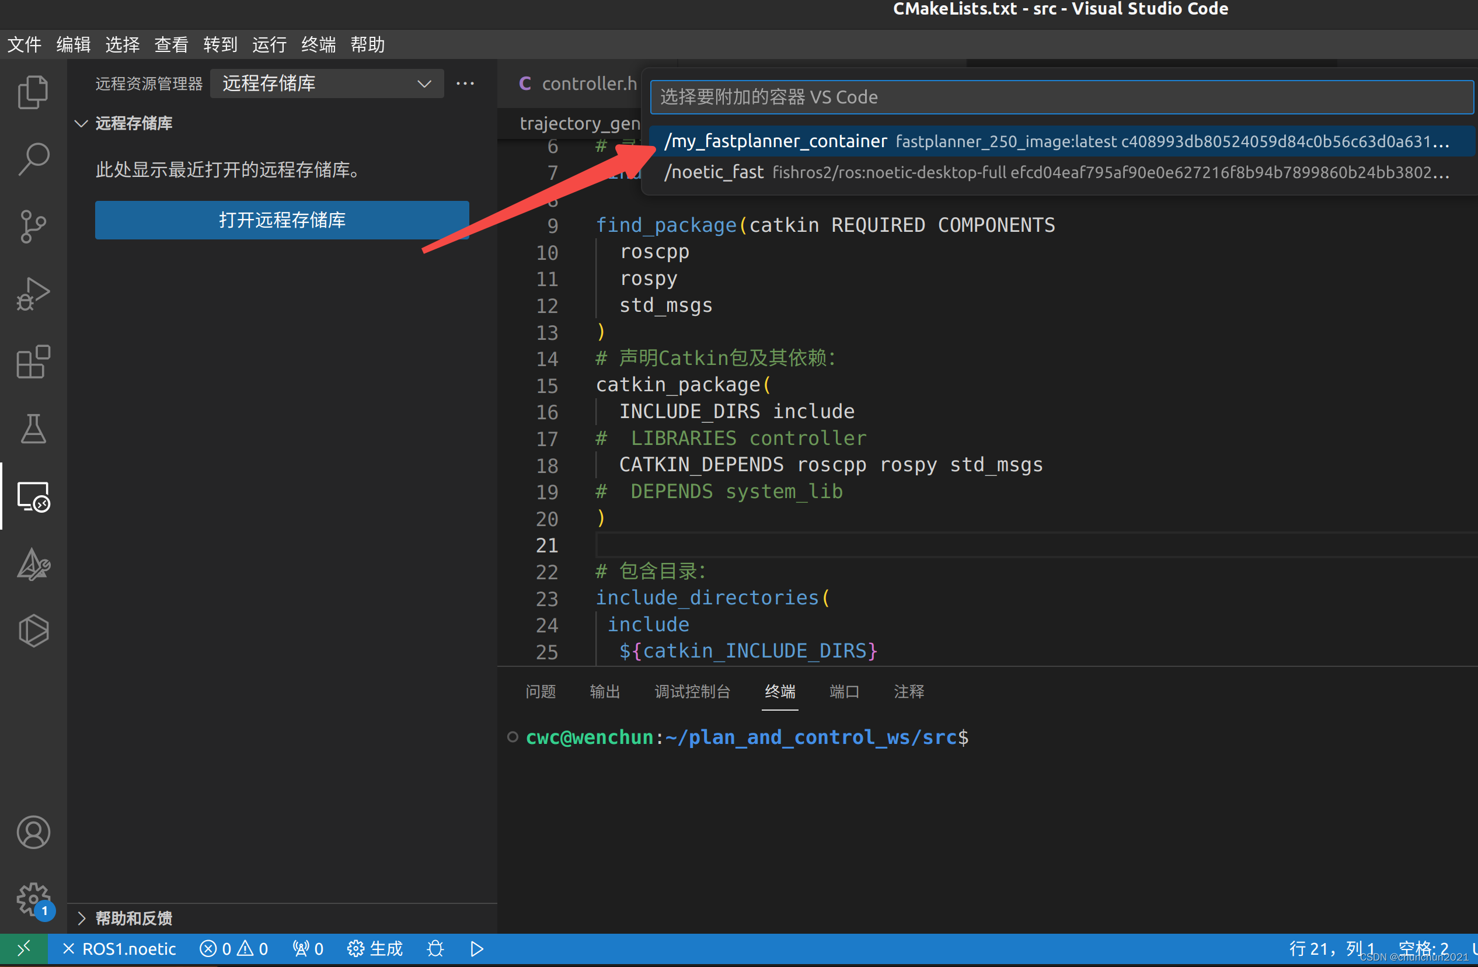This screenshot has width=1478, height=967.
Task: Click the 打开远程存储库 button
Action: pyautogui.click(x=282, y=220)
